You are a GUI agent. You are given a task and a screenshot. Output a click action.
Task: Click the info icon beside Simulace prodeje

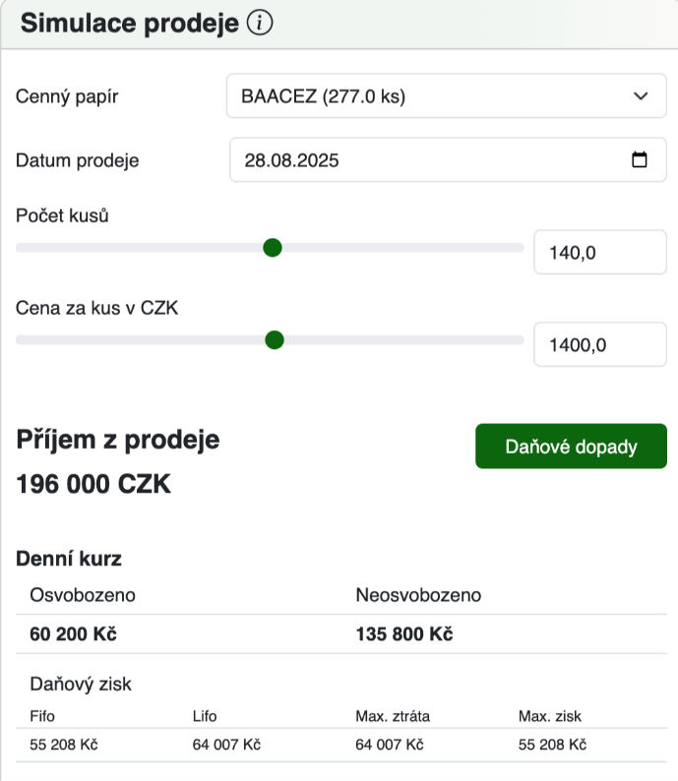click(260, 25)
